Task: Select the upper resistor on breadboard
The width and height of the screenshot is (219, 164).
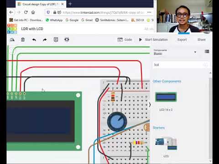Action: (x=113, y=97)
